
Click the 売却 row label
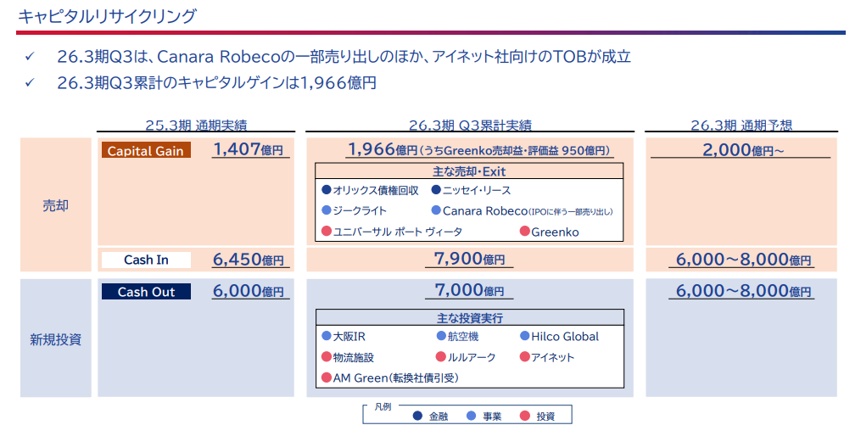click(56, 206)
